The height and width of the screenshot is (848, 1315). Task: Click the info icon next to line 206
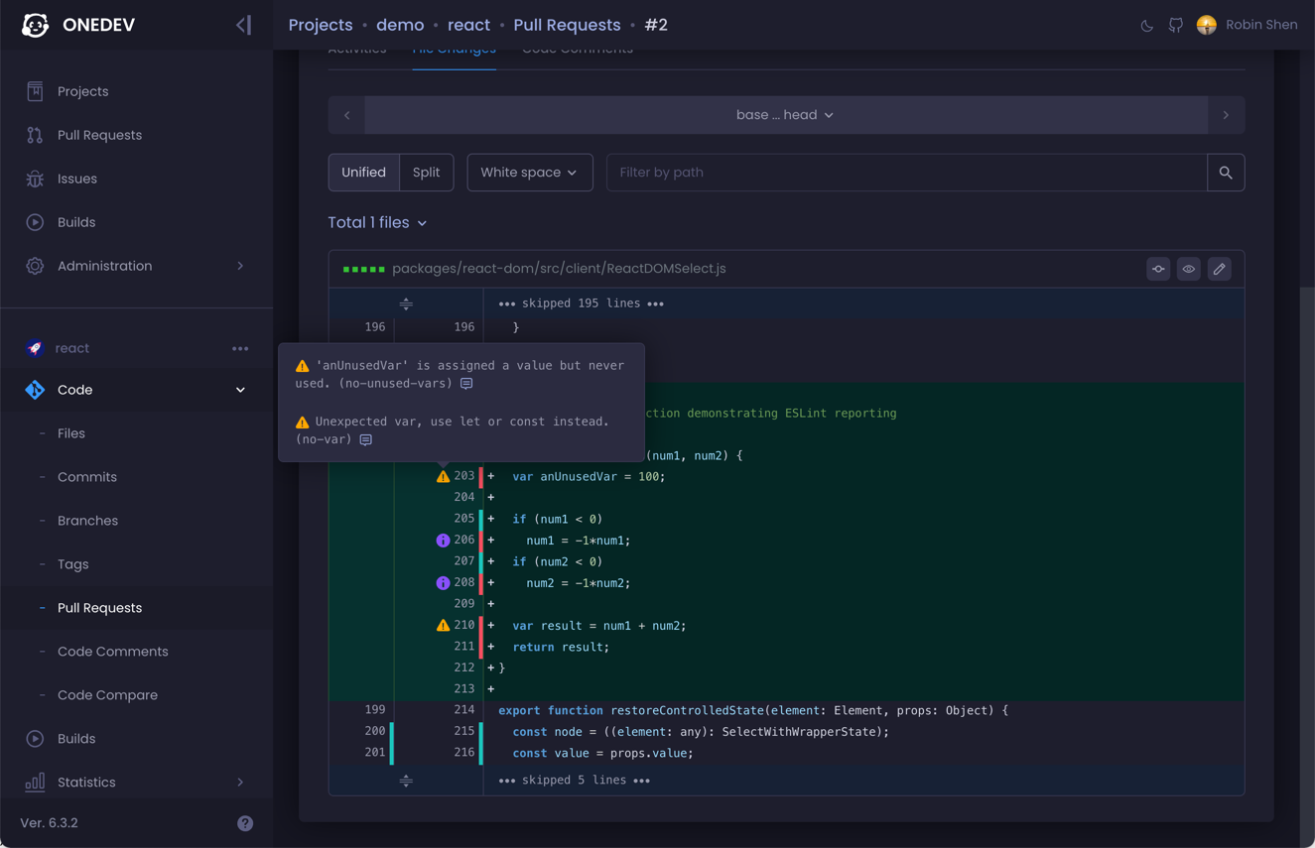(442, 540)
